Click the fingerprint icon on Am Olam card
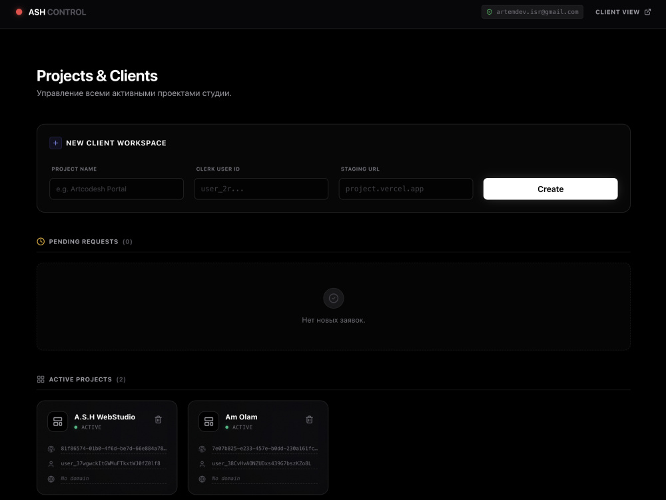The height and width of the screenshot is (500, 666). (202, 449)
